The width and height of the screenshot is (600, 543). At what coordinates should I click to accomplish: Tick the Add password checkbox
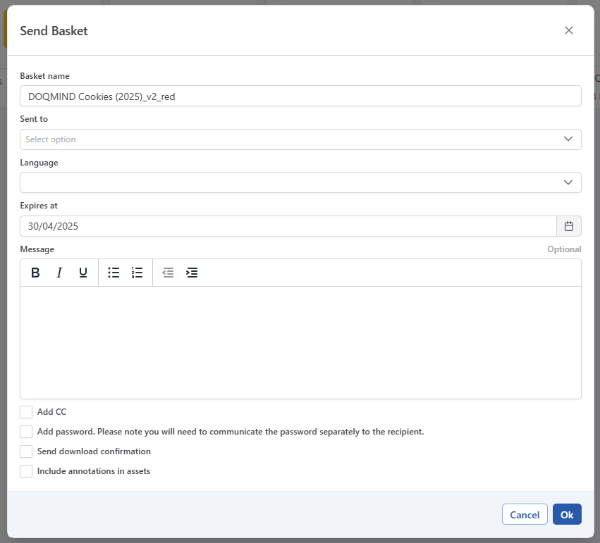pos(26,432)
